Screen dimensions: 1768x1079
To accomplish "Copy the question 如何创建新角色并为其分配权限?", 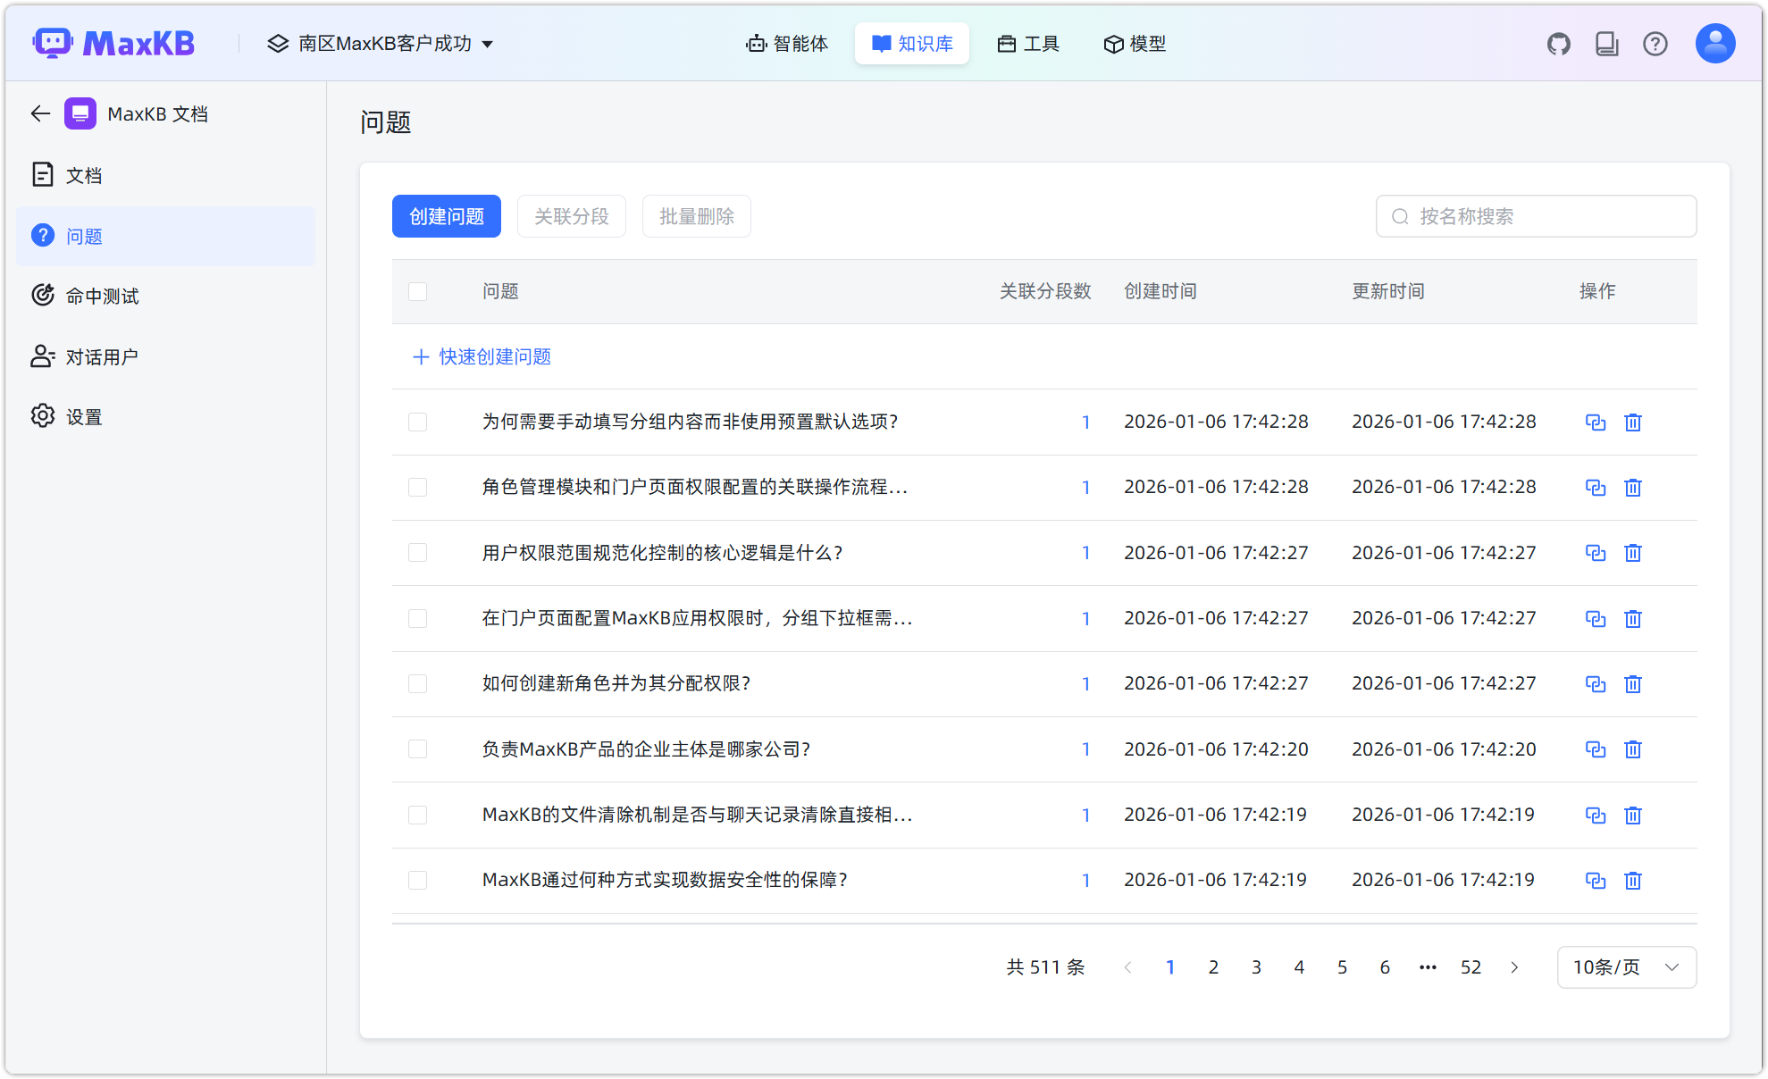I will 1596,683.
